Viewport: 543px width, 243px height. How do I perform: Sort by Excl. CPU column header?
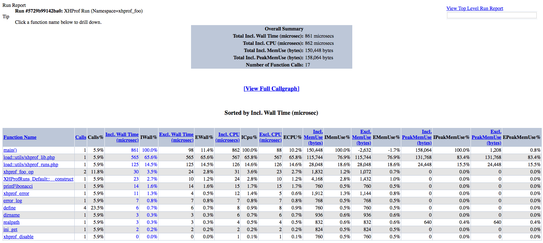[270, 137]
